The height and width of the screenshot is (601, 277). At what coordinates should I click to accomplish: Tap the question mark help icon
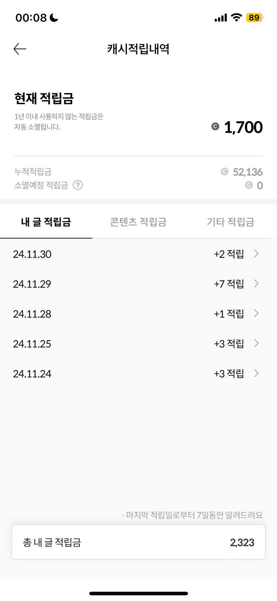78,185
